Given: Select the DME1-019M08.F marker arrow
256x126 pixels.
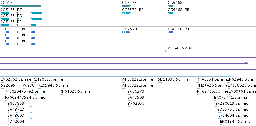Looking at the screenshot, I should pyautogui.click(x=165, y=51).
